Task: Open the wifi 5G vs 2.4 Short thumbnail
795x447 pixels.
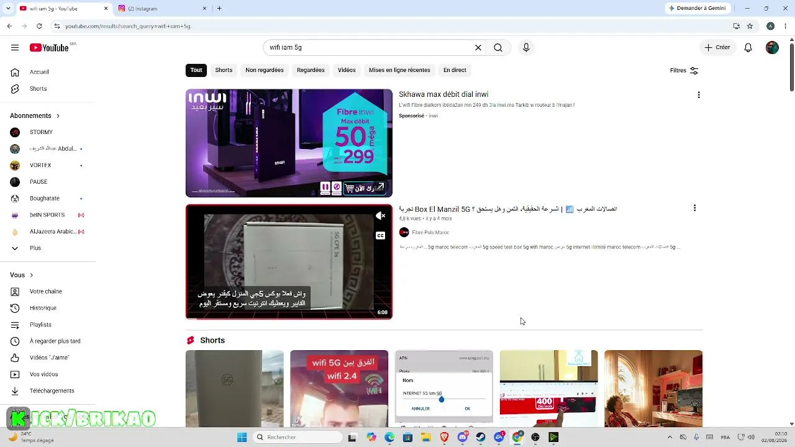Action: tap(339, 389)
